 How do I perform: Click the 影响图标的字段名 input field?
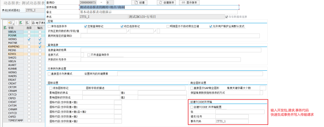pos(101,98)
